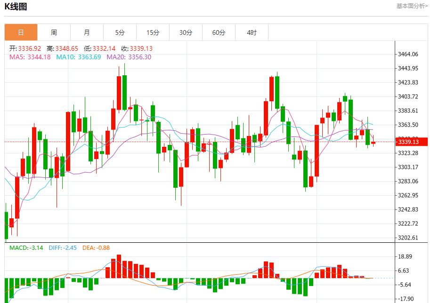Select the 月 monthly timeframe
Screen dimensions: 431x303
(x=86, y=32)
